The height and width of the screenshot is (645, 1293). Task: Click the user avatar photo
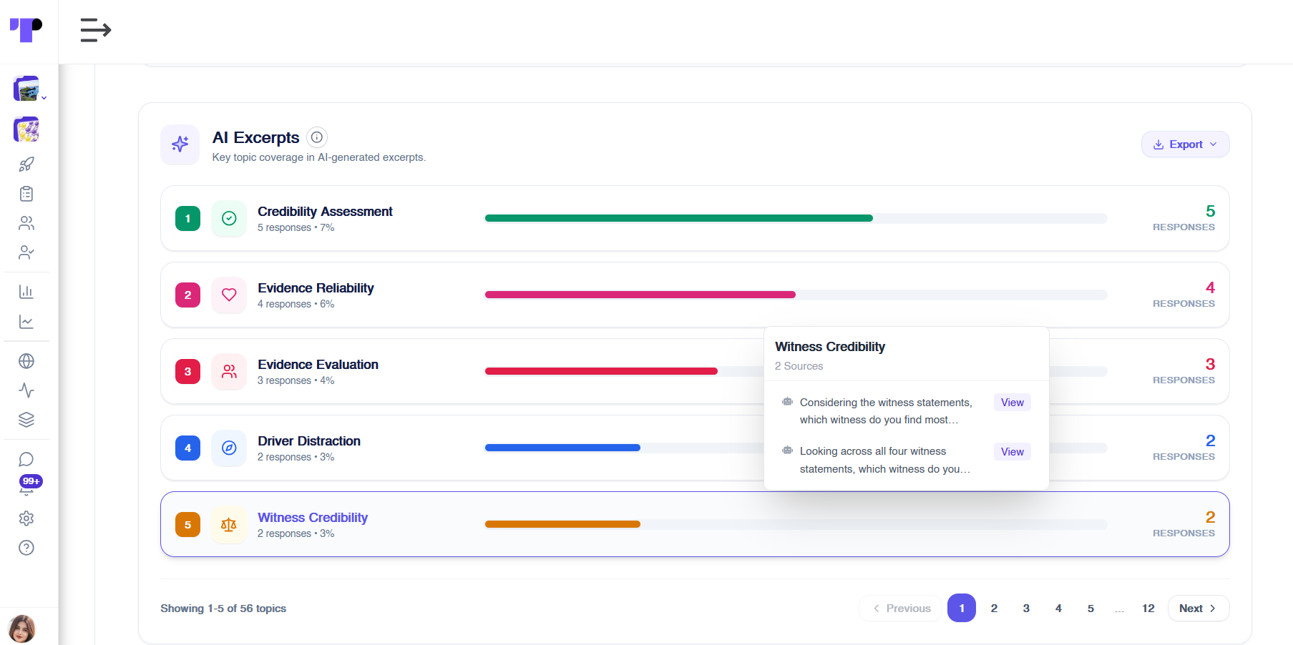tap(22, 629)
